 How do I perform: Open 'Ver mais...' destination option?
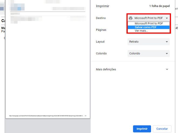click(149, 31)
